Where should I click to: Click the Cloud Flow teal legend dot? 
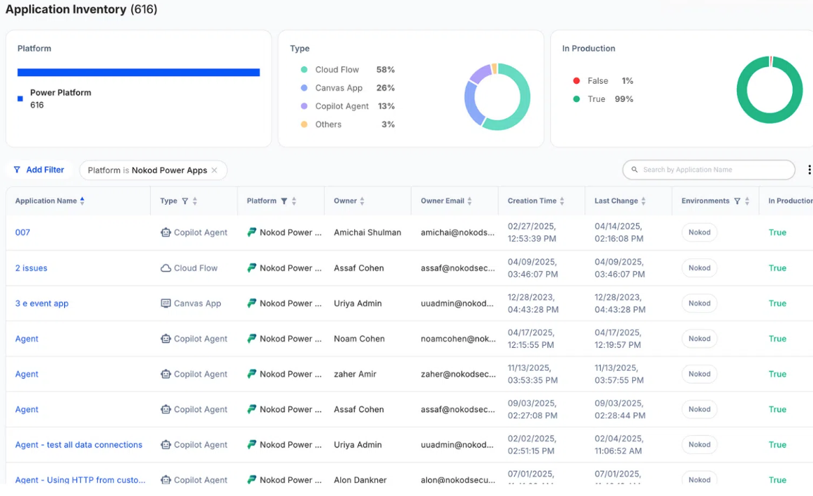coord(304,70)
